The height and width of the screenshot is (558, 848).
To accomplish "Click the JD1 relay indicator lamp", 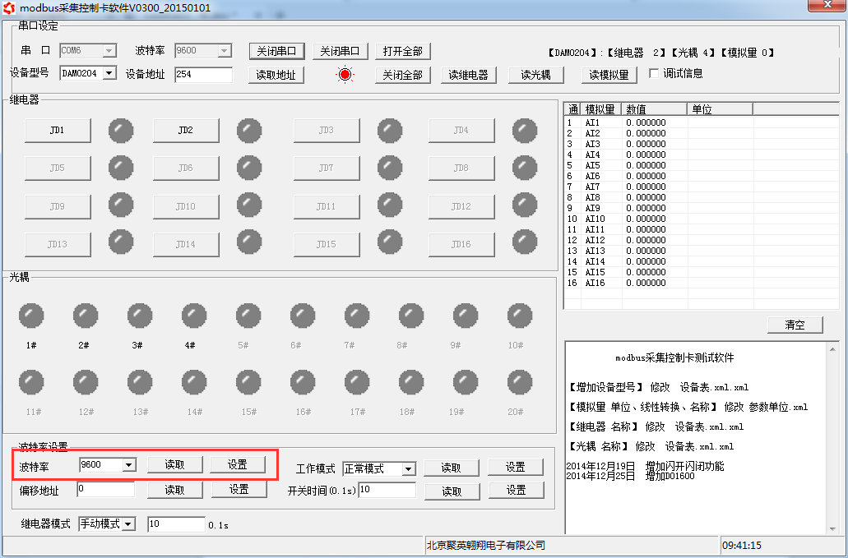I will click(x=121, y=131).
